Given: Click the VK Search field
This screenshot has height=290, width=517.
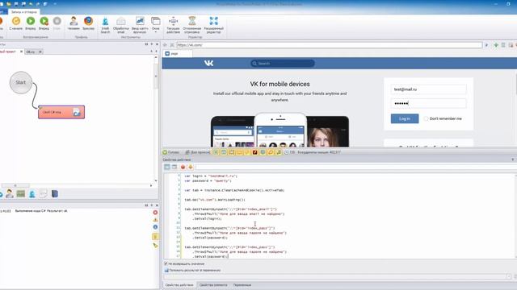Looking at the screenshot, I should click(x=283, y=63).
